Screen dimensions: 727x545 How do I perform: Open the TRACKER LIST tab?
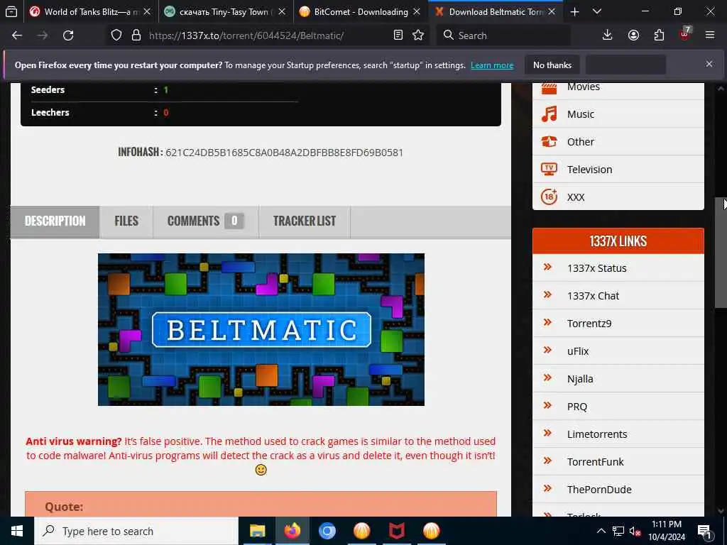click(x=305, y=221)
